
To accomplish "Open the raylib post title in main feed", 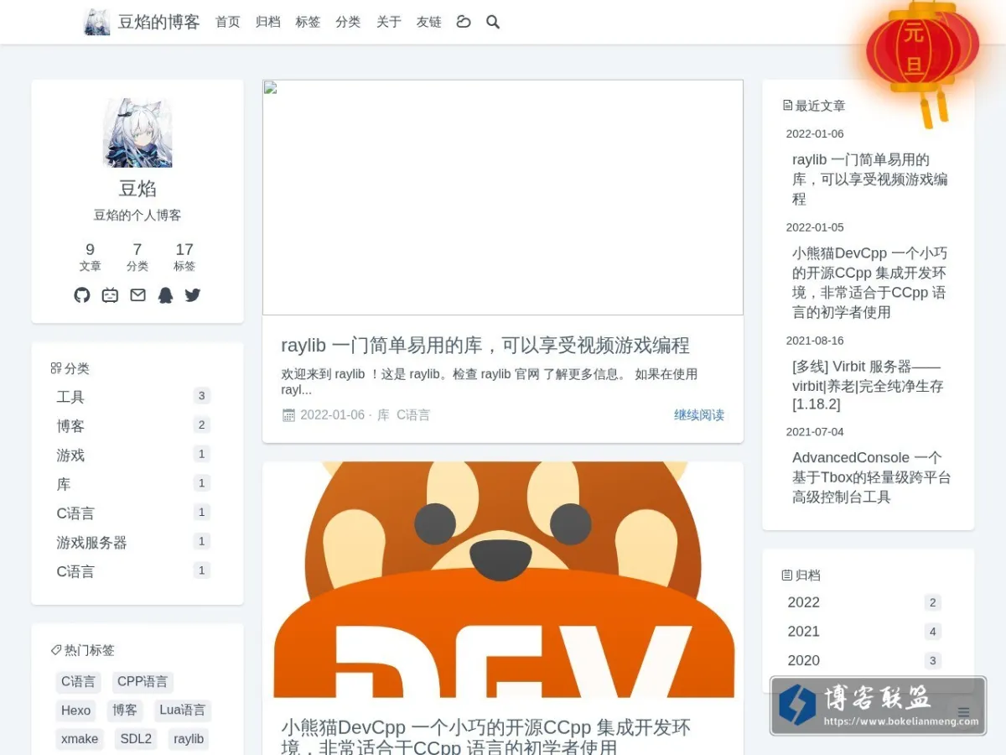I will pyautogui.click(x=485, y=345).
